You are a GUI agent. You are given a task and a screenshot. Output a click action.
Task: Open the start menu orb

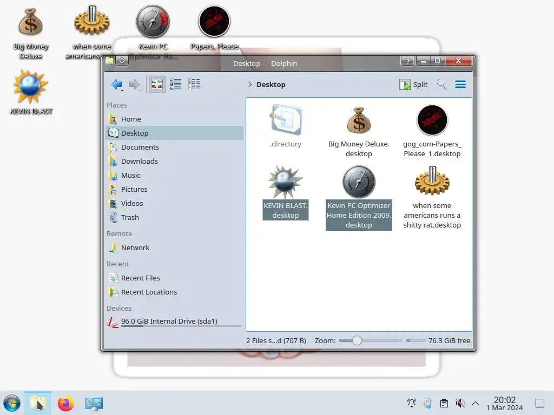click(x=12, y=403)
